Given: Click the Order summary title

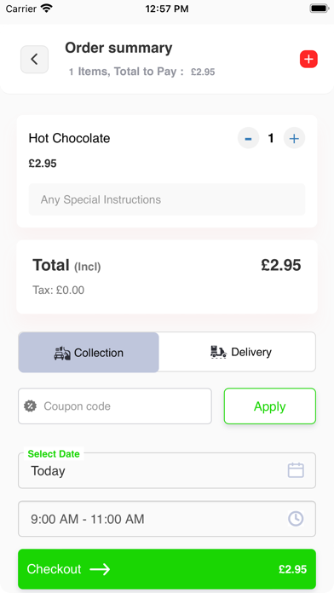Looking at the screenshot, I should [118, 48].
